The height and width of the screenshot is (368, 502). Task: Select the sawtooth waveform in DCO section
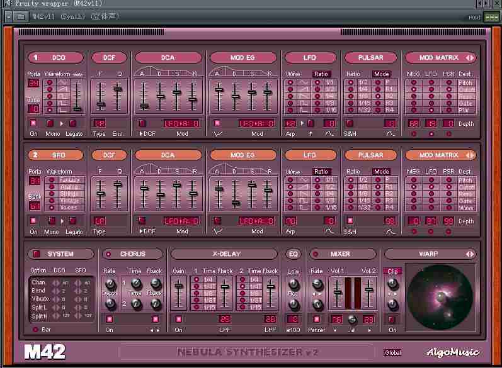pyautogui.click(x=50, y=89)
